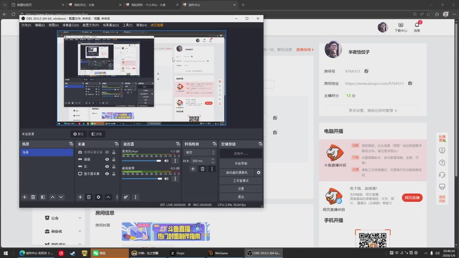459x258 pixels.
Task: Copy the room address URL
Action: pos(410,83)
